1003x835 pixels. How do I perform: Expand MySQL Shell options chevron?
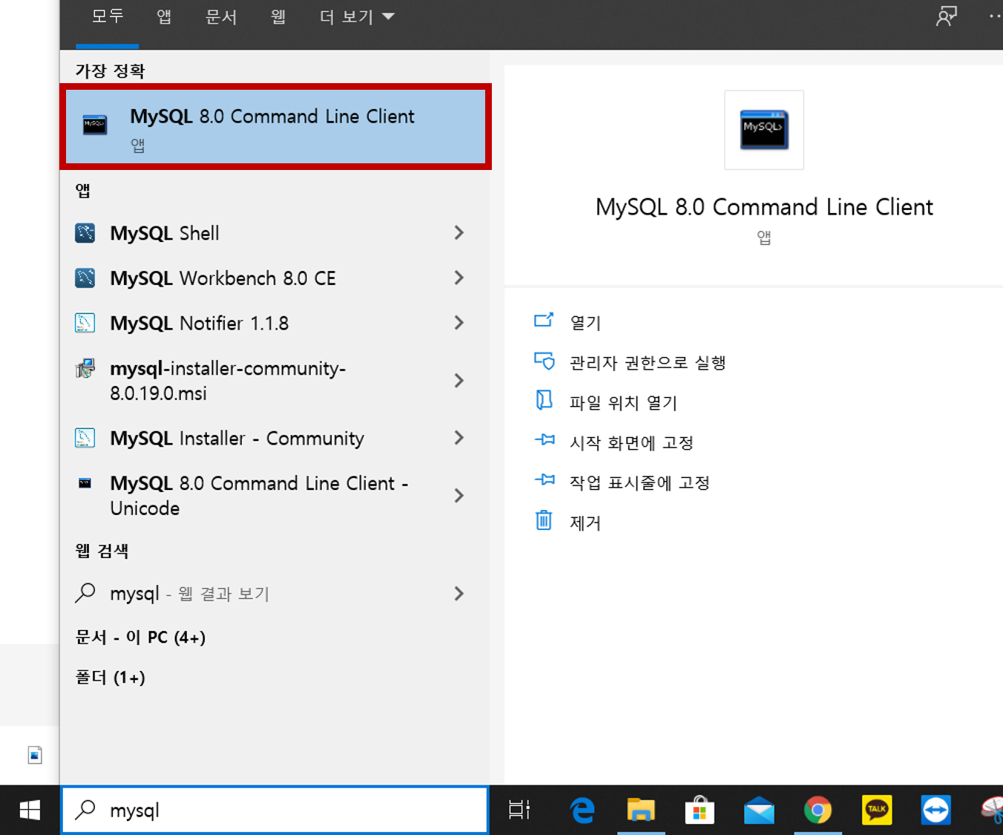pyautogui.click(x=458, y=233)
